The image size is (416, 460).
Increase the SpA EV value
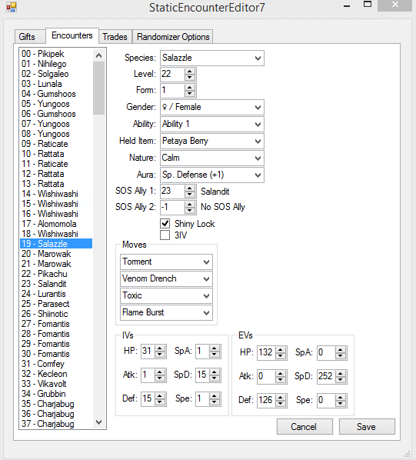(x=341, y=350)
